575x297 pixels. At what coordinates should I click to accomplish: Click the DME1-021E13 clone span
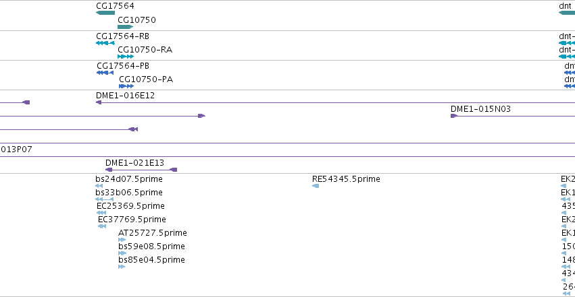141,170
